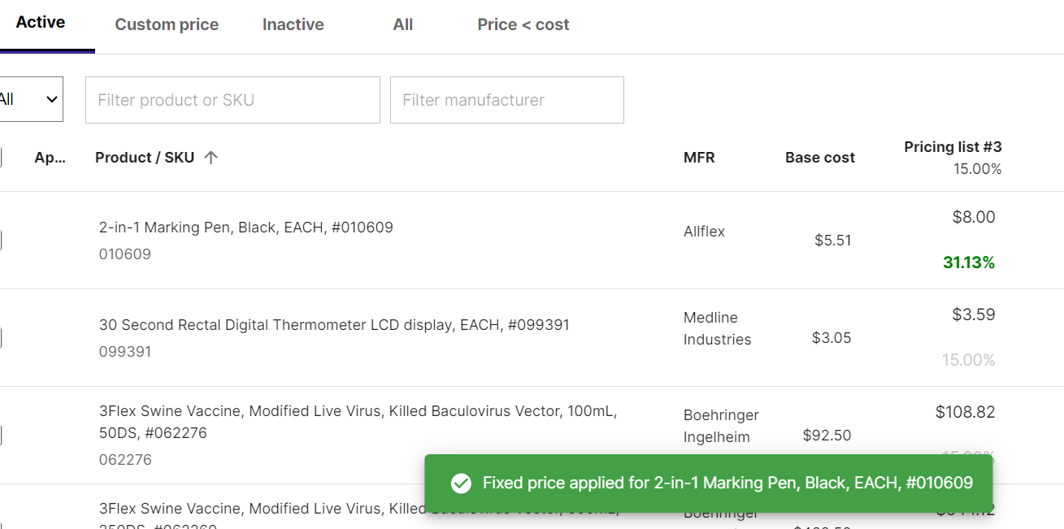Open the All filter dropdown
This screenshot has width=1064, height=529.
[x=31, y=98]
